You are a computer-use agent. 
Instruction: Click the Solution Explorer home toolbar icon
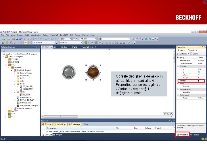[3, 51]
